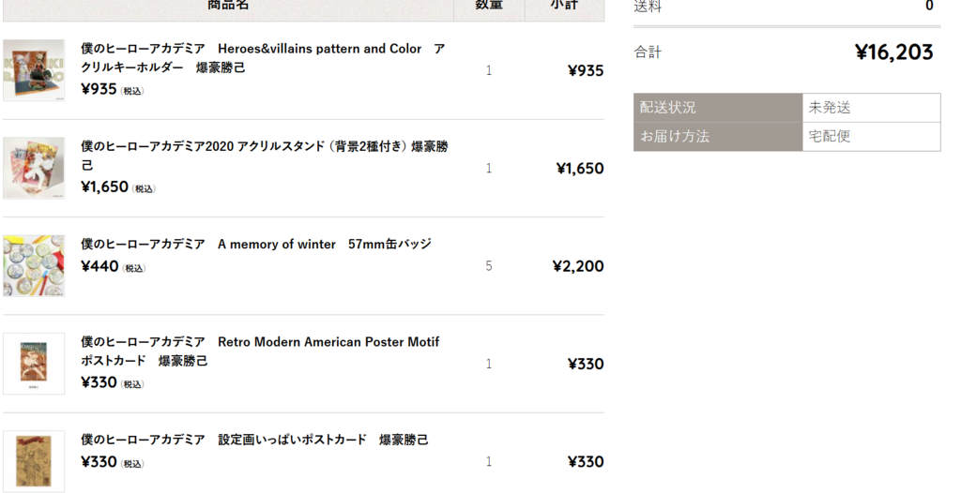This screenshot has height=493, width=961.
Task: Click the A memory of winter 57mm缶バッジ title
Action: click(x=256, y=244)
